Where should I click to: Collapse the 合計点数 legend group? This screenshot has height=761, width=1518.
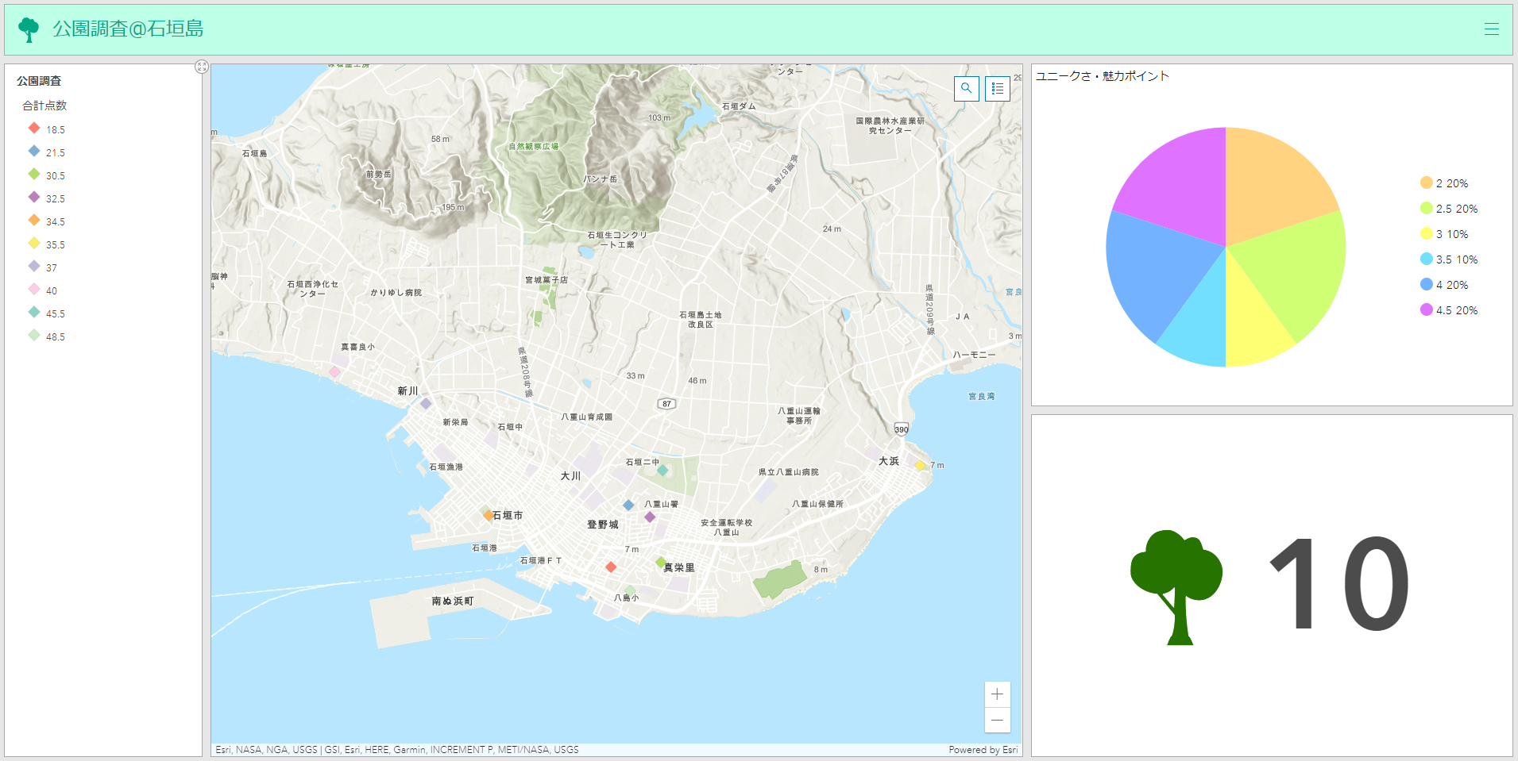pyautogui.click(x=44, y=105)
